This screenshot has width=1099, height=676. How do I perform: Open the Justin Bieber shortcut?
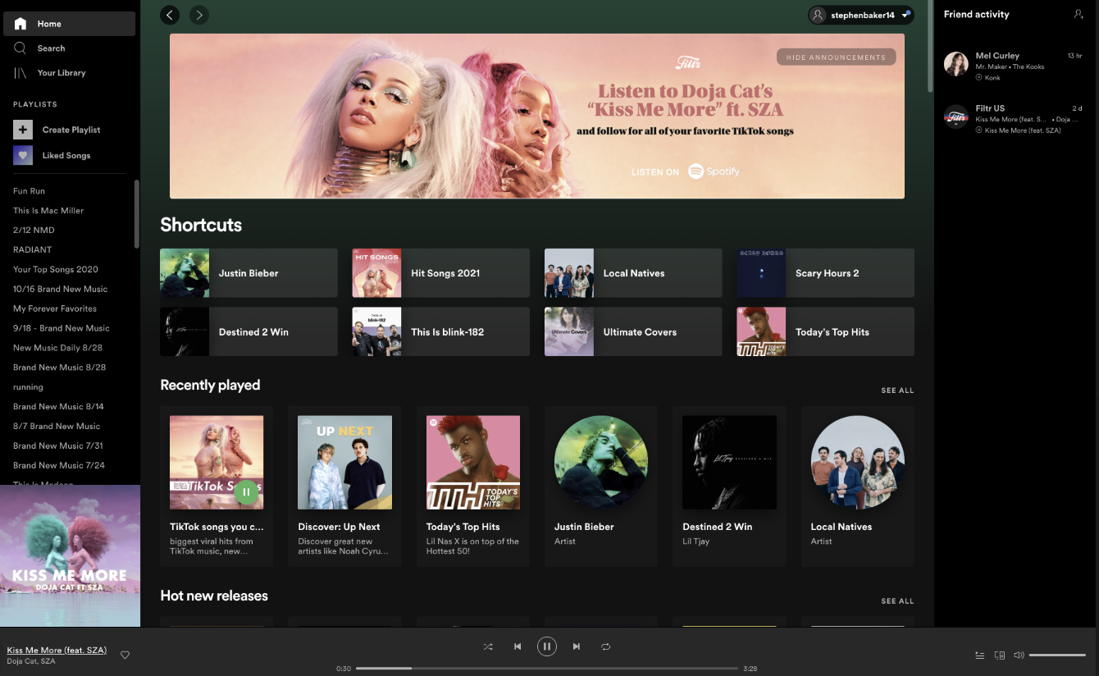pos(249,273)
